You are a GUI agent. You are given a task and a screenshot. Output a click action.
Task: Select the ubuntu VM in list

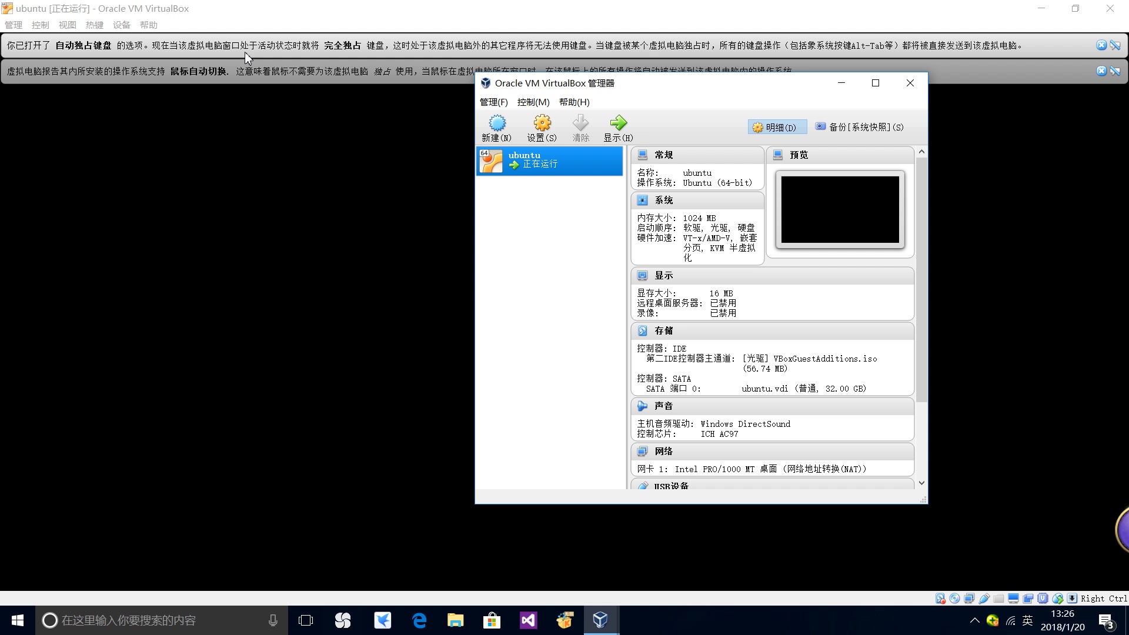pyautogui.click(x=549, y=161)
